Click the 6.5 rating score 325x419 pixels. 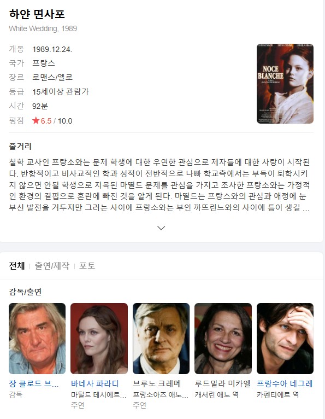pyautogui.click(x=46, y=121)
